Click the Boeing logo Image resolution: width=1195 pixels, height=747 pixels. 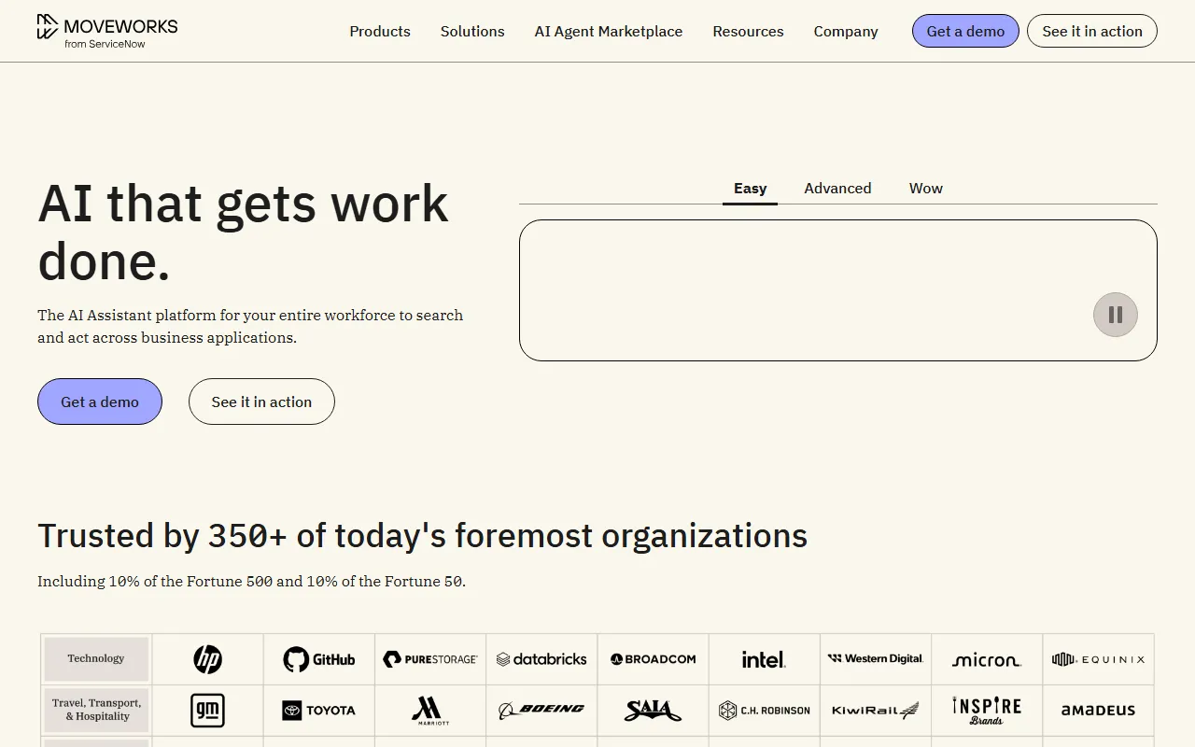coord(541,710)
